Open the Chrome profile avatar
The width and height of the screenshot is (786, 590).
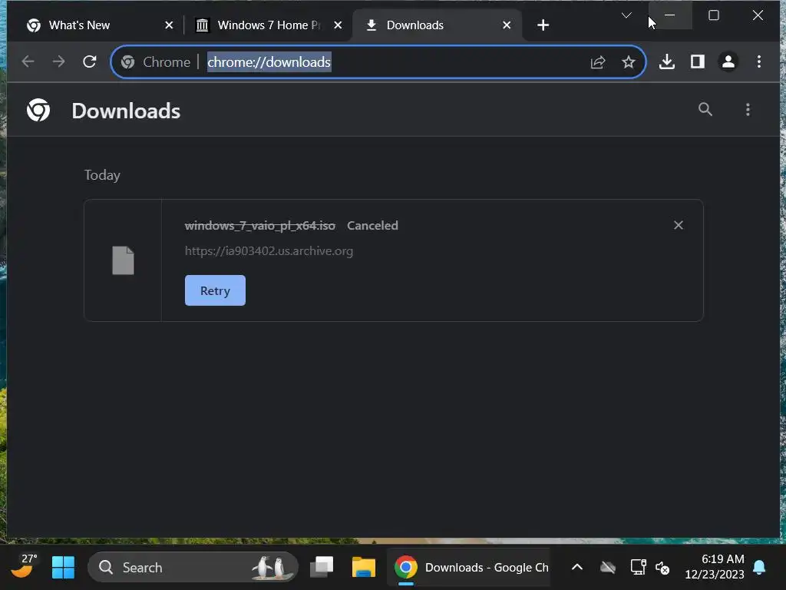pyautogui.click(x=728, y=61)
